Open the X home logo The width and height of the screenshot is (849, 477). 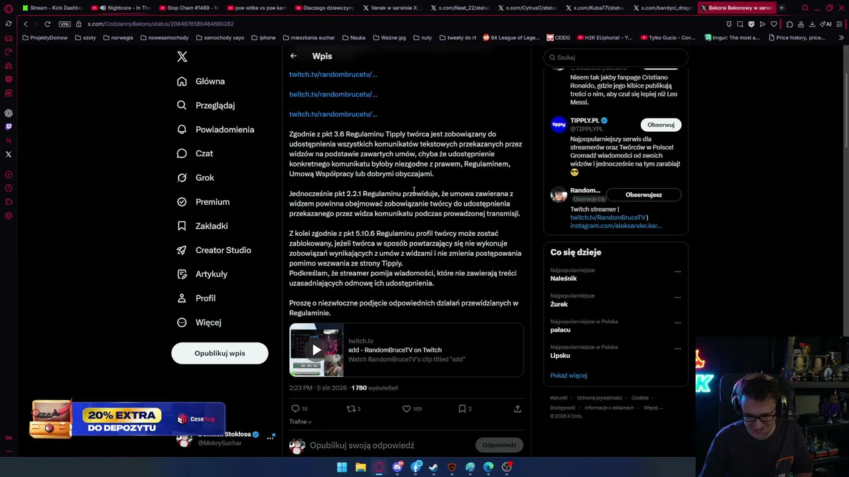(182, 57)
